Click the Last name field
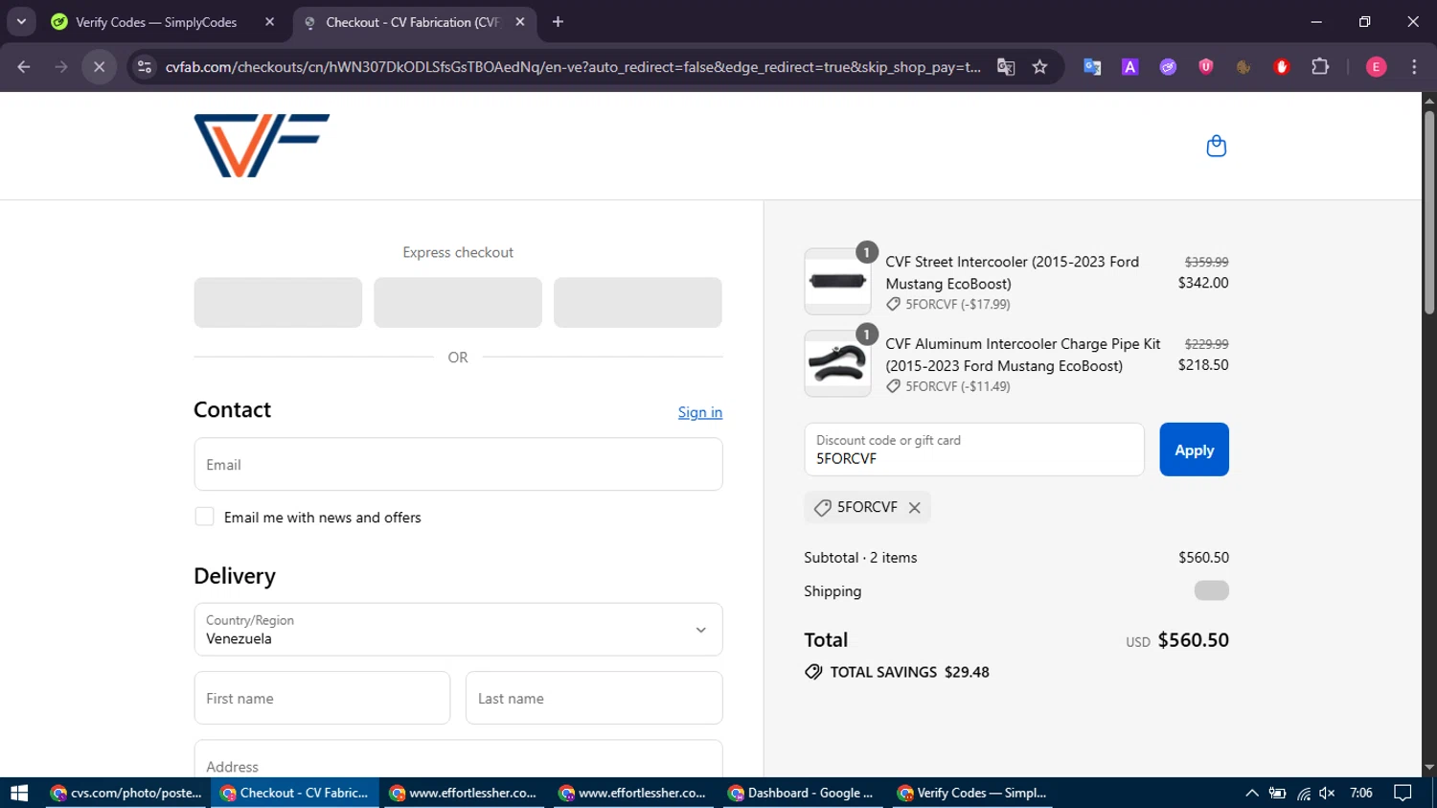The width and height of the screenshot is (1437, 808). [x=594, y=698]
